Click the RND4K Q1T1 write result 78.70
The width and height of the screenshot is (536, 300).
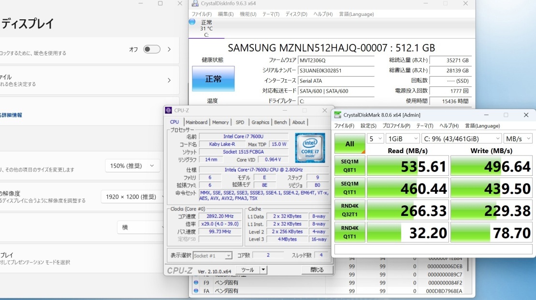(x=491, y=233)
